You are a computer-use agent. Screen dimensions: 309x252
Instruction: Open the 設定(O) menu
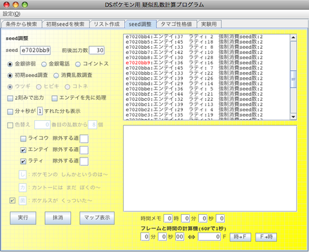(x=12, y=14)
